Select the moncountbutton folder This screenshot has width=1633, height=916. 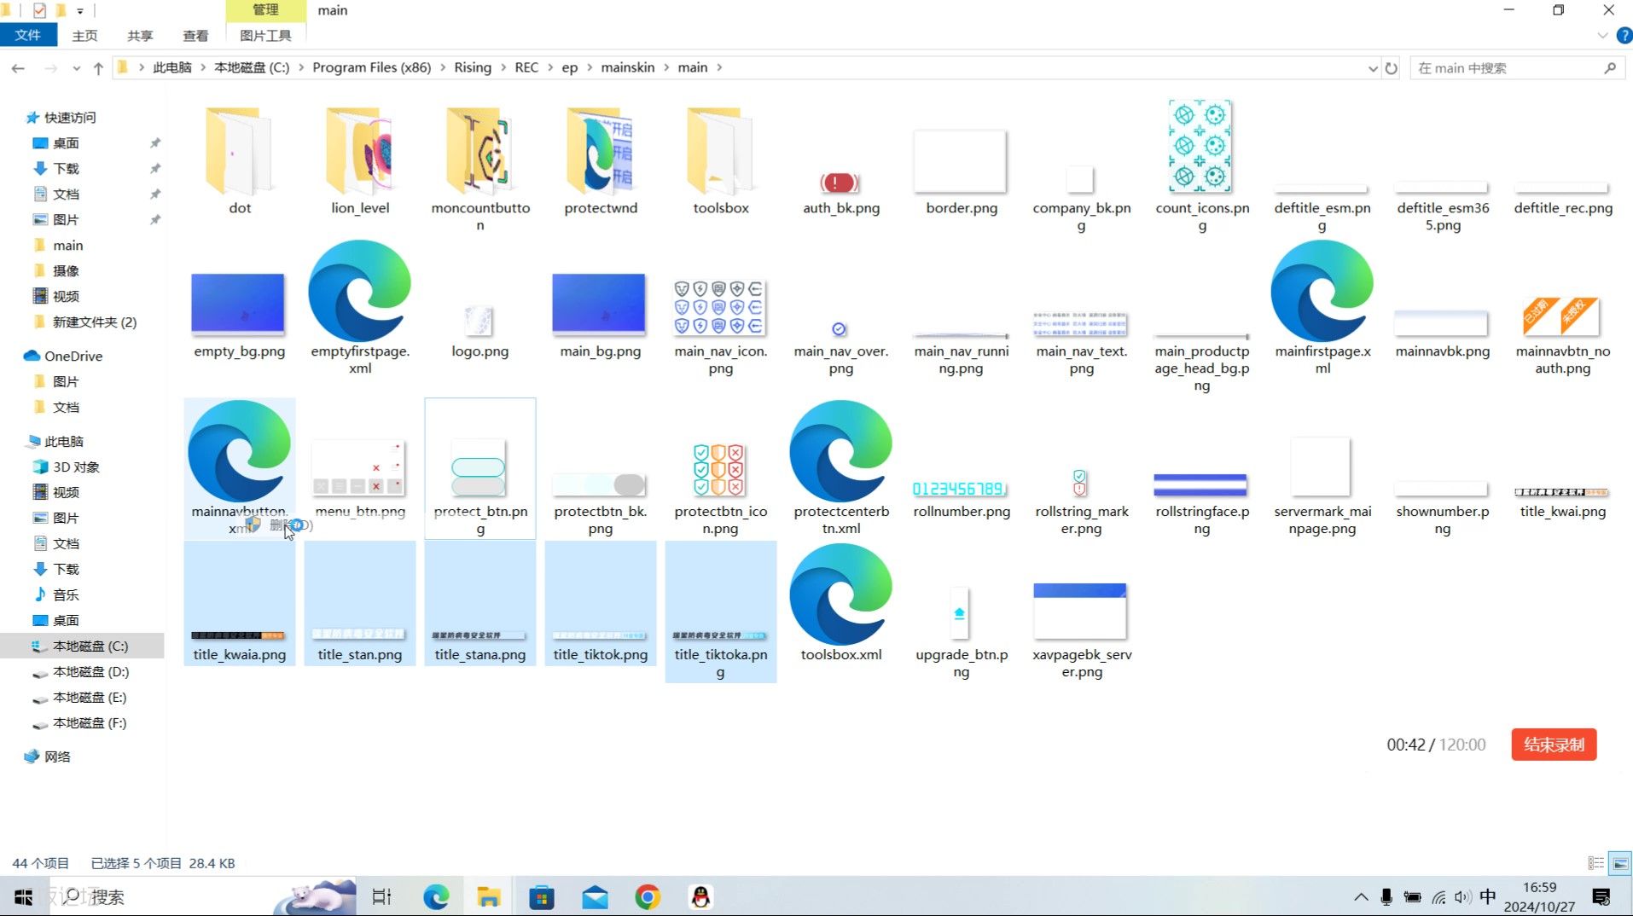tap(479, 167)
